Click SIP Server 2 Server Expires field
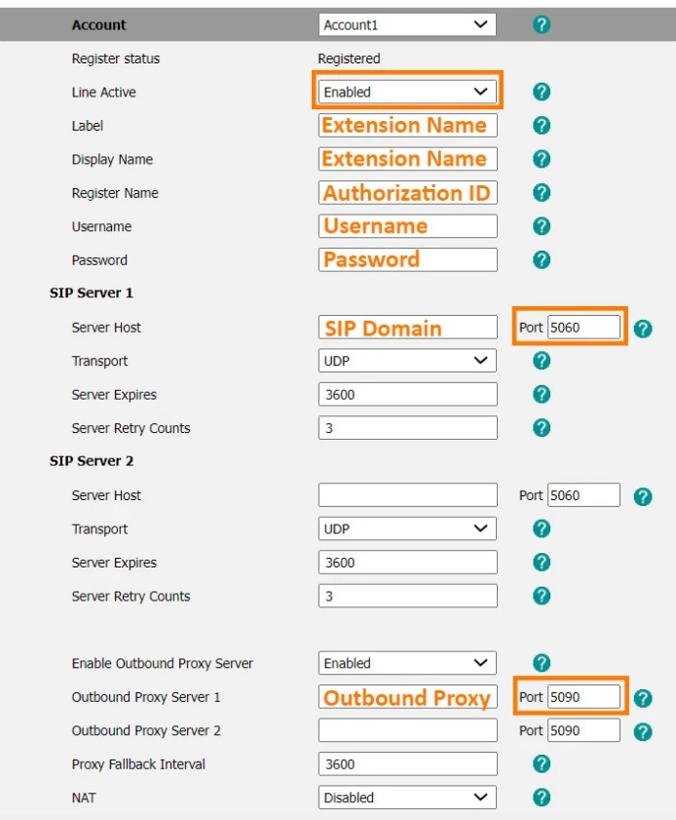Viewport: 676px width, 820px height. click(407, 563)
